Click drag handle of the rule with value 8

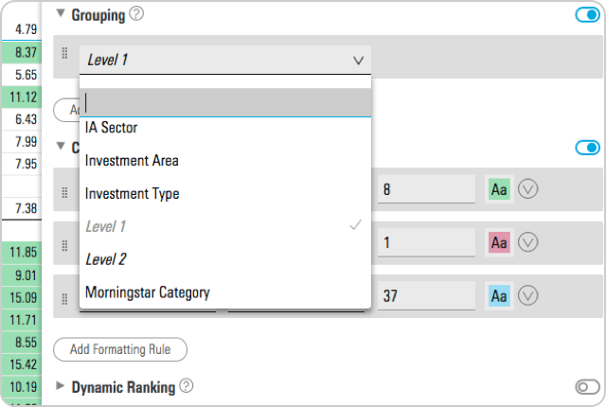tap(64, 191)
